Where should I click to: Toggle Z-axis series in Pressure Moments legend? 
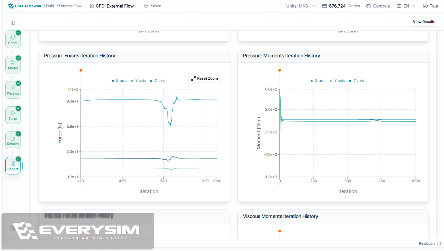click(356, 81)
